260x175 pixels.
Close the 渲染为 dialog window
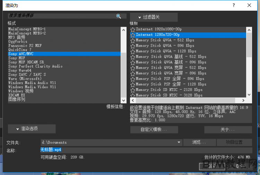249,5
